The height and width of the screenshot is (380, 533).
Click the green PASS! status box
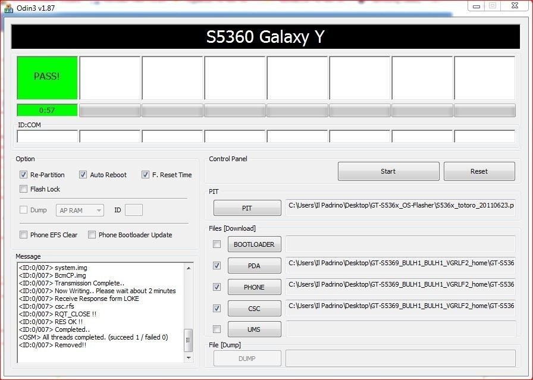[47, 78]
